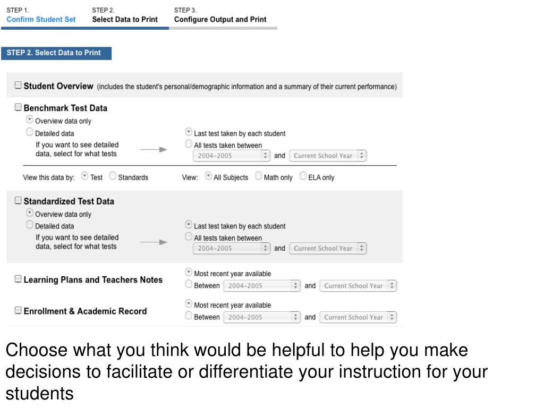This screenshot has height=408, width=544.
Task: Open Benchmark 2004-2005 start year dropdown
Action: (x=232, y=156)
